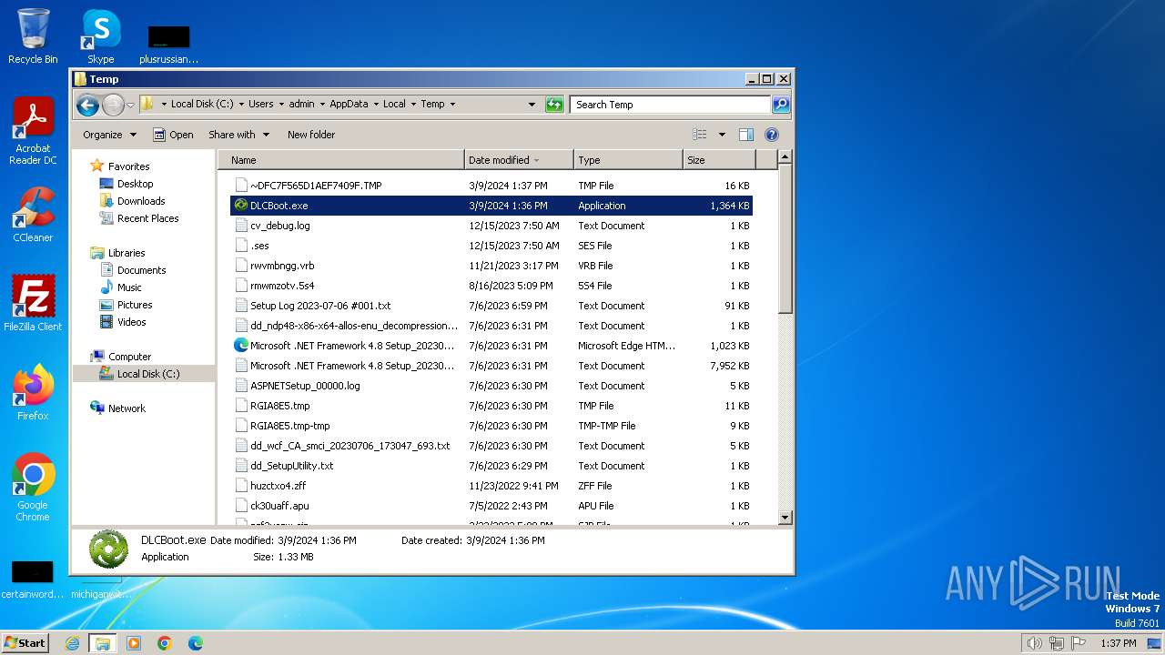Select Google Chrome desktop icon
1165x655 pixels.
(33, 489)
